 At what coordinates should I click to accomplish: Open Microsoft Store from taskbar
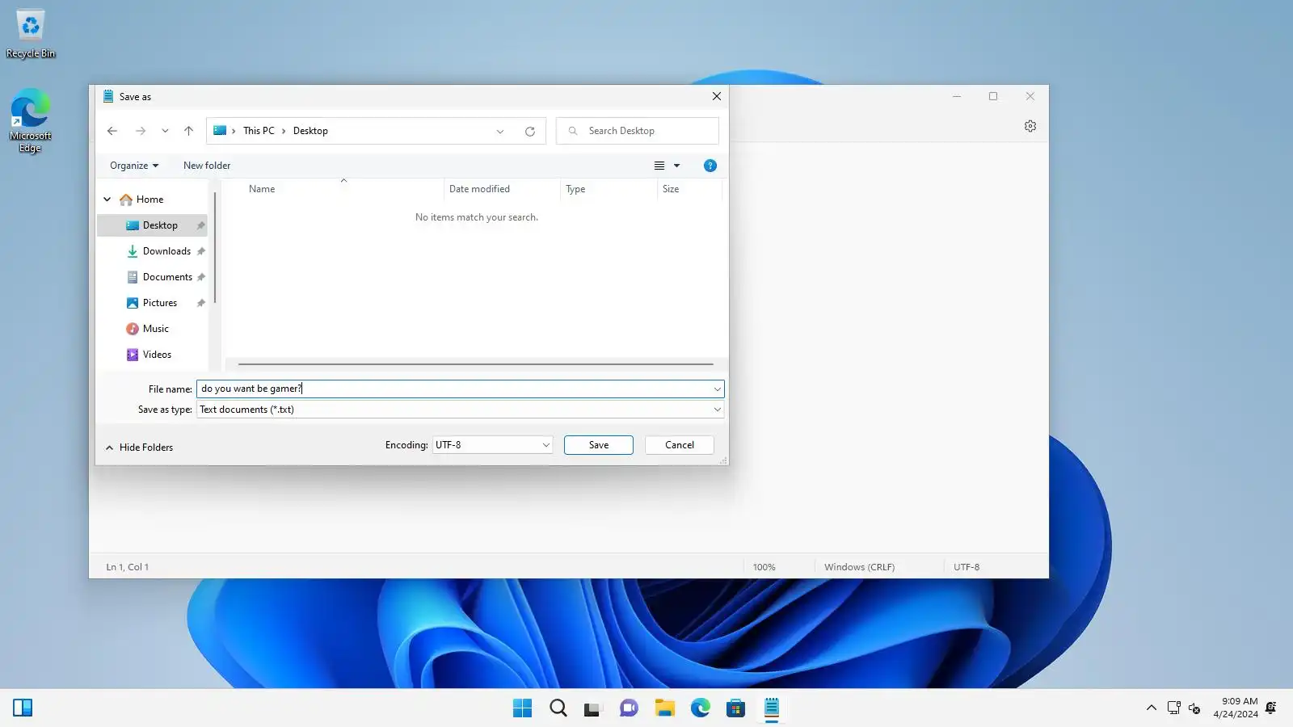click(x=736, y=708)
